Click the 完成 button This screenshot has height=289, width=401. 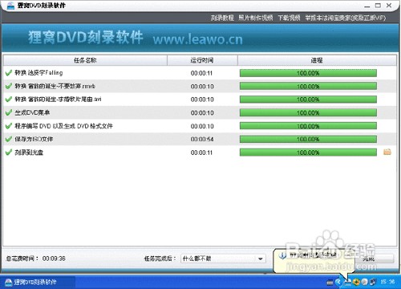pyautogui.click(x=375, y=258)
